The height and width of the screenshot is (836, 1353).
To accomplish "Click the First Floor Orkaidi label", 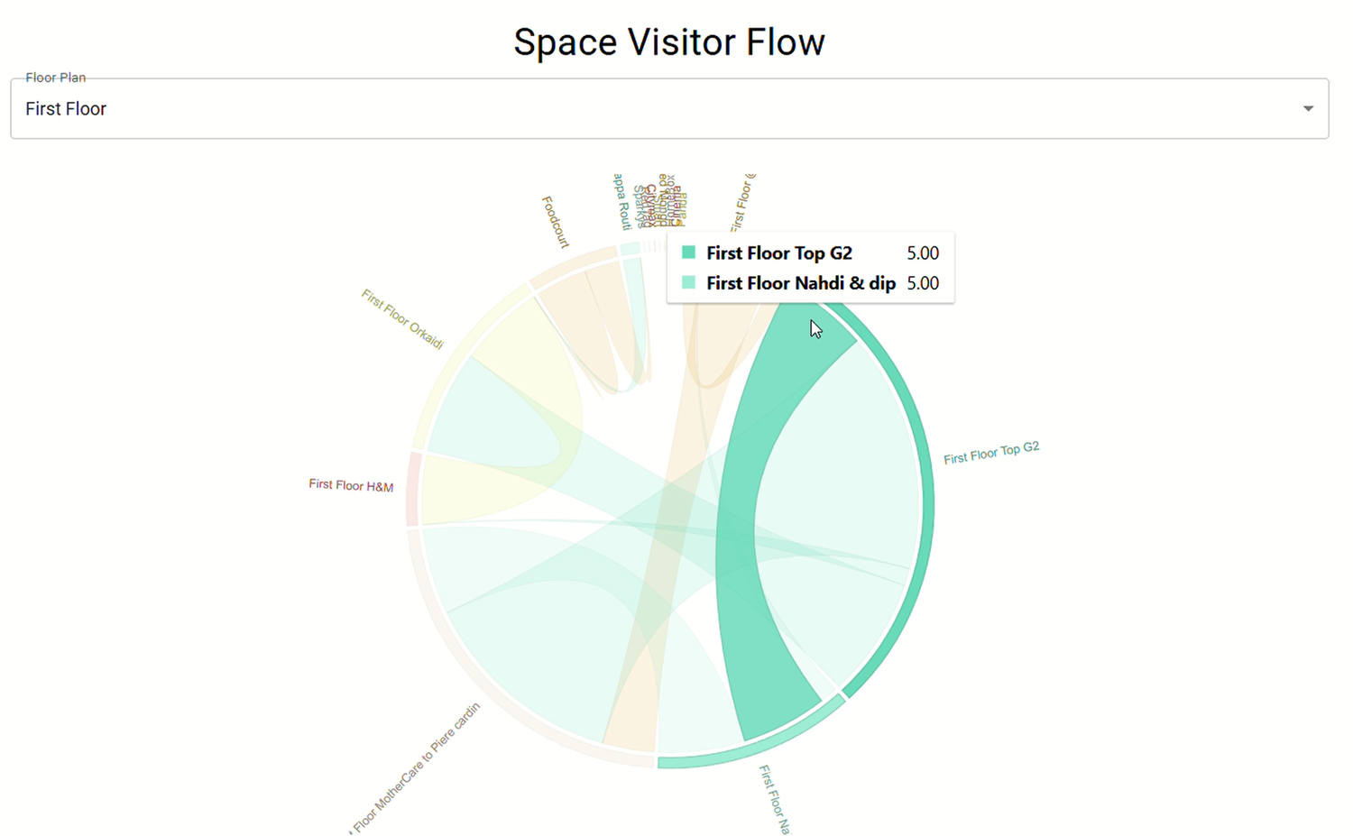I will pyautogui.click(x=402, y=316).
